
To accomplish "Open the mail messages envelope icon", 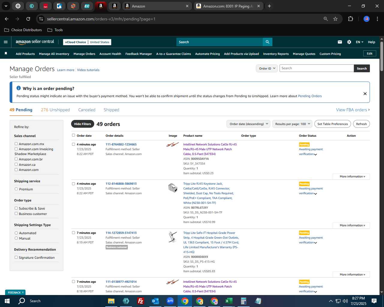I will [340, 42].
